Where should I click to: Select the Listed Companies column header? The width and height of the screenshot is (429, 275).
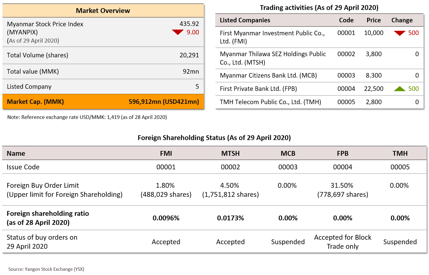tap(245, 20)
